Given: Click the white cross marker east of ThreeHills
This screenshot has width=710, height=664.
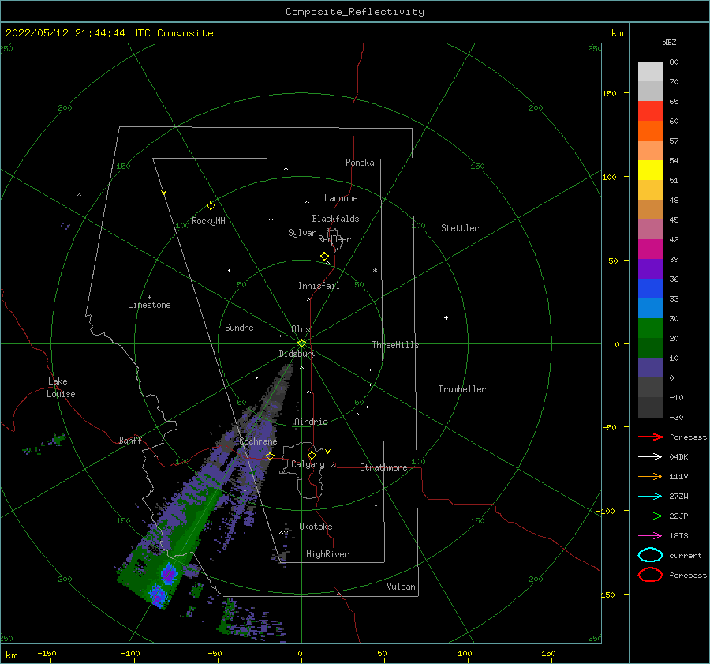Looking at the screenshot, I should pos(446,317).
